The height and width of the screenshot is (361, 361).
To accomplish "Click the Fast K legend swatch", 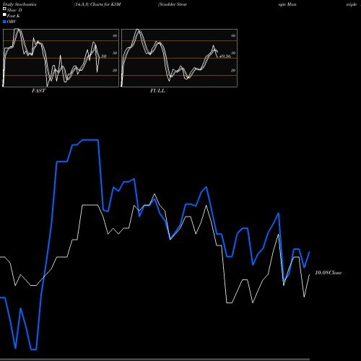I will [x=4, y=14].
